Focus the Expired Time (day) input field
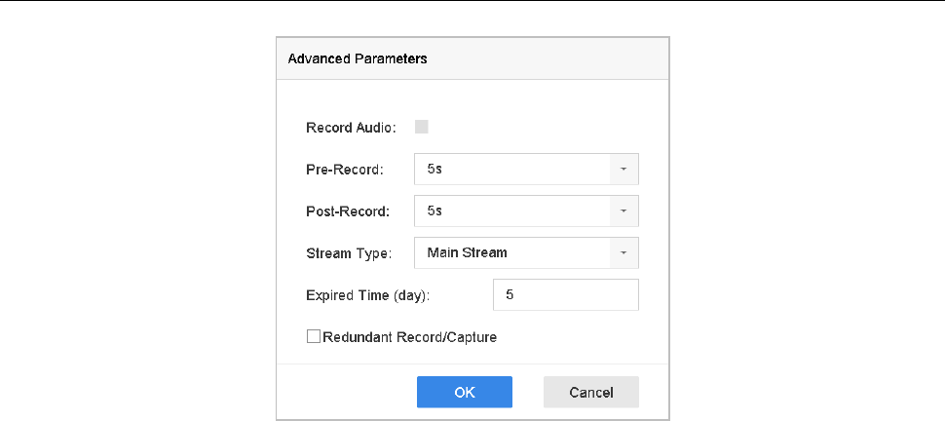The height and width of the screenshot is (421, 945). click(x=566, y=295)
